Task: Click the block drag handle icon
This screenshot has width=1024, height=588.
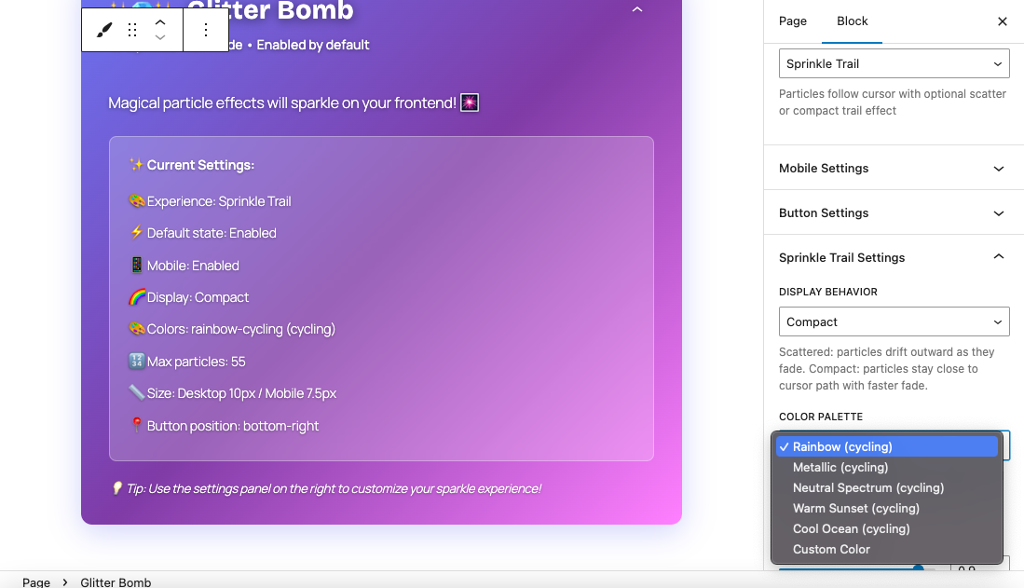Action: (132, 30)
